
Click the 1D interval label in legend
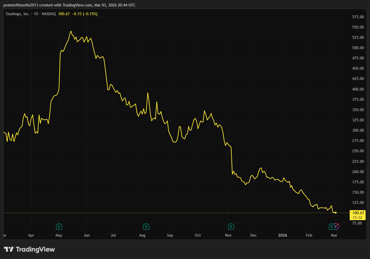36,14
